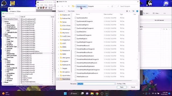Screen dimensions: 172x96
Task: Sort files by Name column header
Action: tap(78, 14)
